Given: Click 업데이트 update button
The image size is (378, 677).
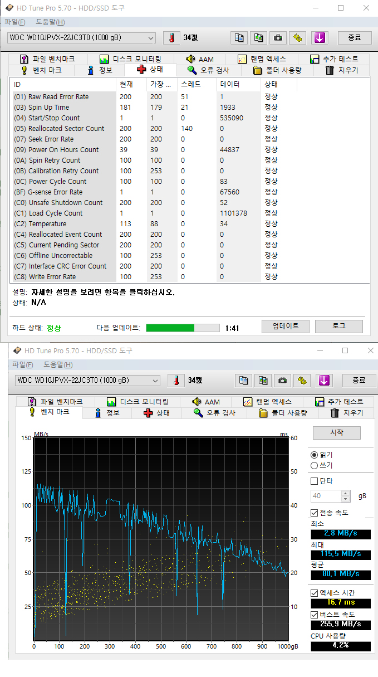Looking at the screenshot, I should click(x=286, y=326).
